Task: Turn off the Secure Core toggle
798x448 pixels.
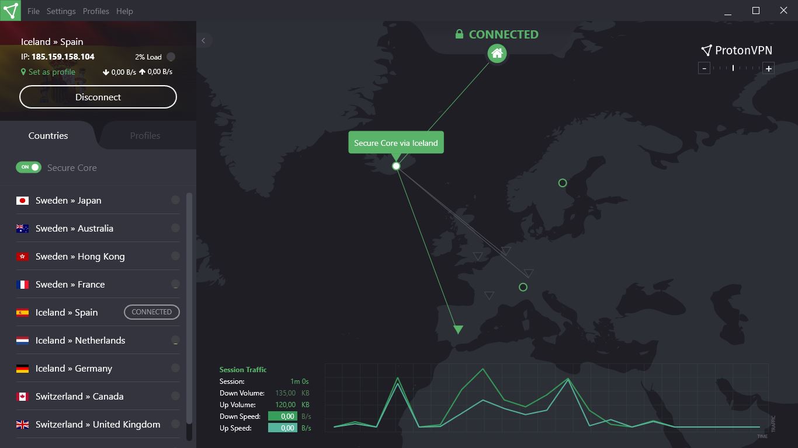Action: click(28, 167)
